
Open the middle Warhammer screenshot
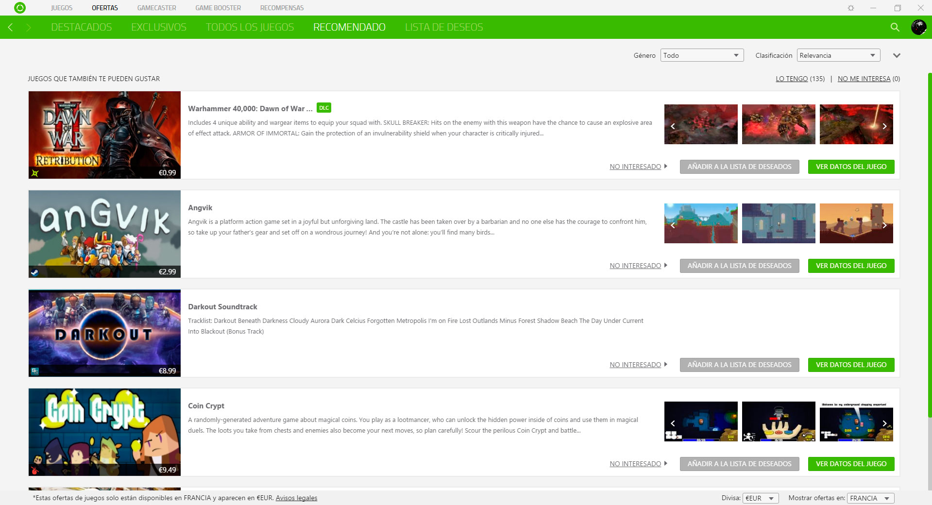[x=779, y=124]
